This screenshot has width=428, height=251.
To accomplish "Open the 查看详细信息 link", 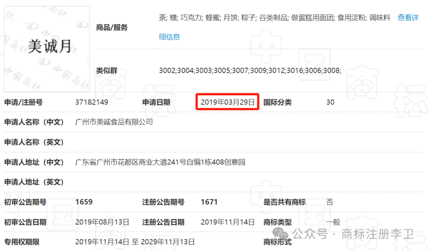I will click(x=408, y=18).
